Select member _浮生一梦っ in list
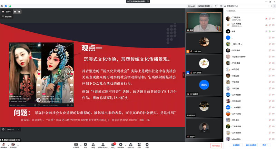276x149 pixels. coord(250,44)
